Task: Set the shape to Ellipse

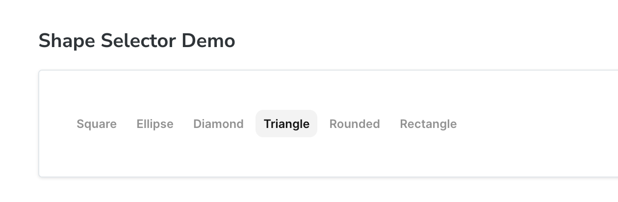Action: point(155,124)
